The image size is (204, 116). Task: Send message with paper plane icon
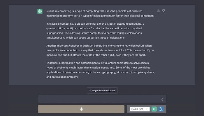[162, 99]
